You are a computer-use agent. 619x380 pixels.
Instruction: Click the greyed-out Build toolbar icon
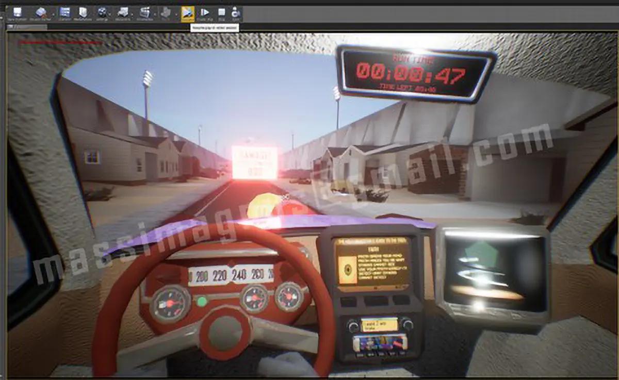tap(166, 13)
